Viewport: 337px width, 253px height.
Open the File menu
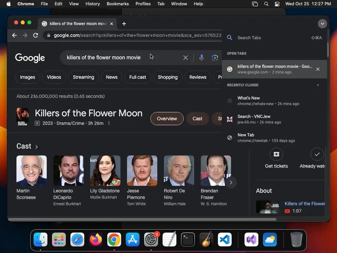[44, 4]
